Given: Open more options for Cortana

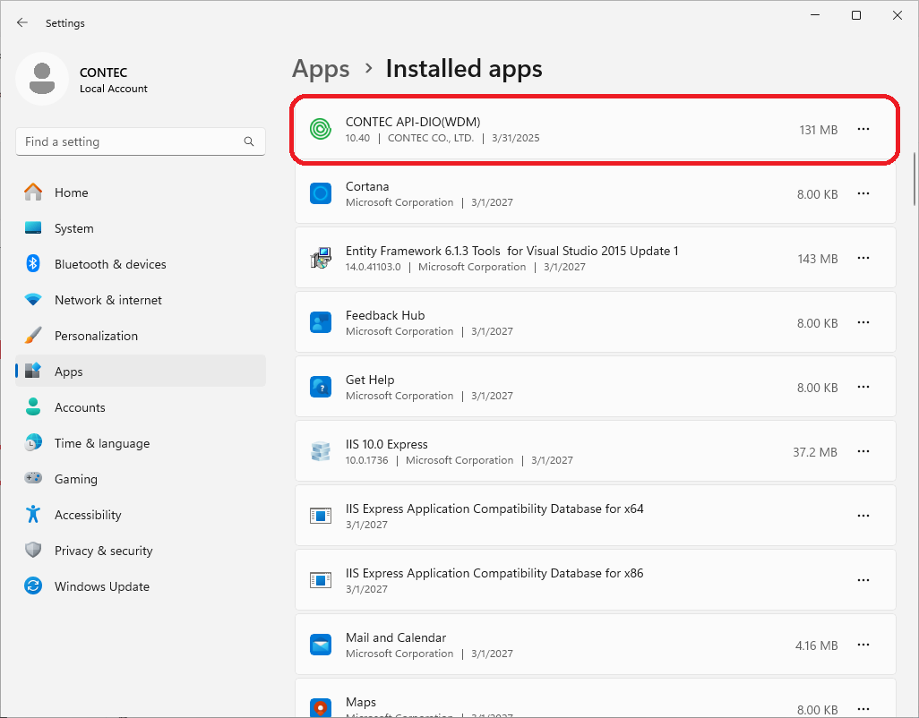Looking at the screenshot, I should [x=863, y=193].
